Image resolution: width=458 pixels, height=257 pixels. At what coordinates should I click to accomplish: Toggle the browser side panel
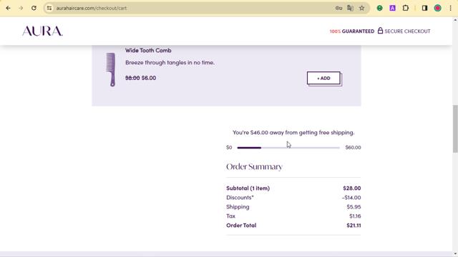424,8
